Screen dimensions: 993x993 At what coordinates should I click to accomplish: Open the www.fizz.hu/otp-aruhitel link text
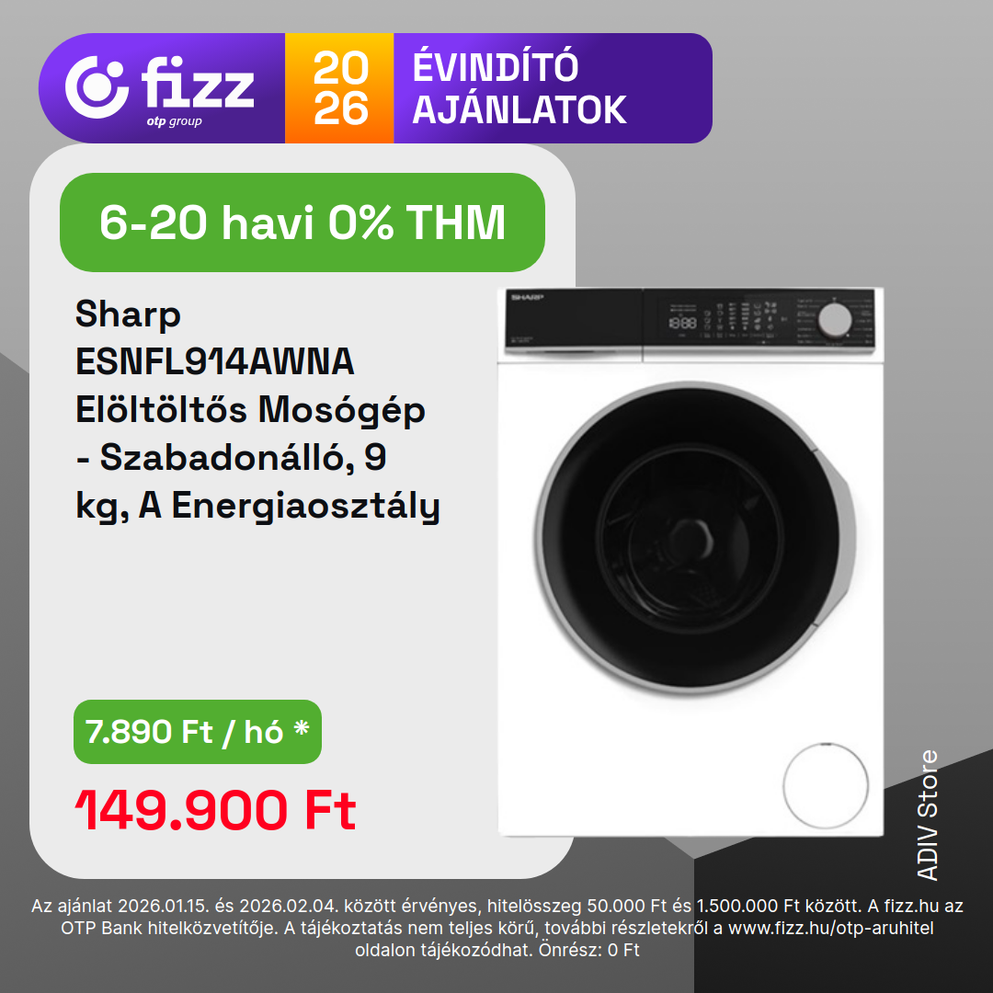(x=831, y=928)
